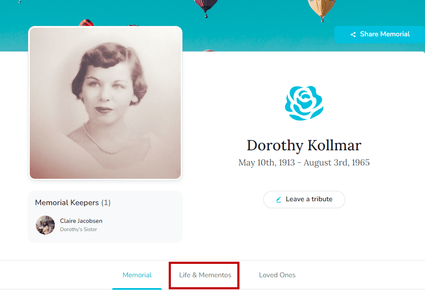Select the Dorothy Kollmar name heading
Viewport: 425px width, 298px height.
pyautogui.click(x=304, y=145)
